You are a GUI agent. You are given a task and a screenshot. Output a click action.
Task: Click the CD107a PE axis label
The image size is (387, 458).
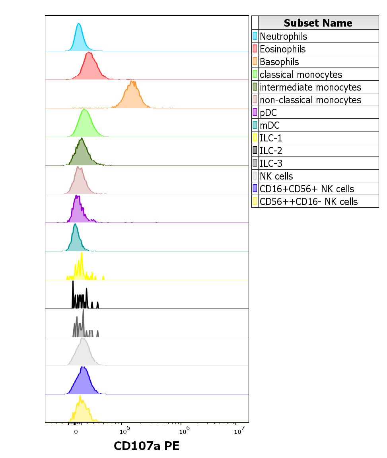147,446
